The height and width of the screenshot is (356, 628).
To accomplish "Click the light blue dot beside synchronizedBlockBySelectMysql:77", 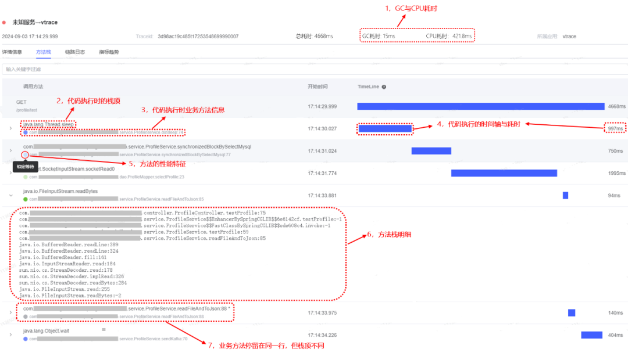I will [x=25, y=155].
